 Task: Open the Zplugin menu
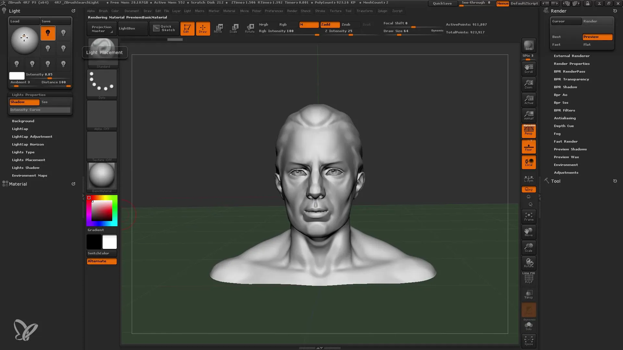(383, 11)
